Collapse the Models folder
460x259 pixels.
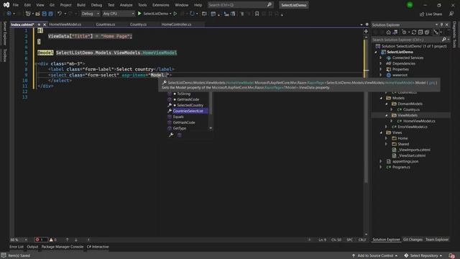pyautogui.click(x=381, y=98)
